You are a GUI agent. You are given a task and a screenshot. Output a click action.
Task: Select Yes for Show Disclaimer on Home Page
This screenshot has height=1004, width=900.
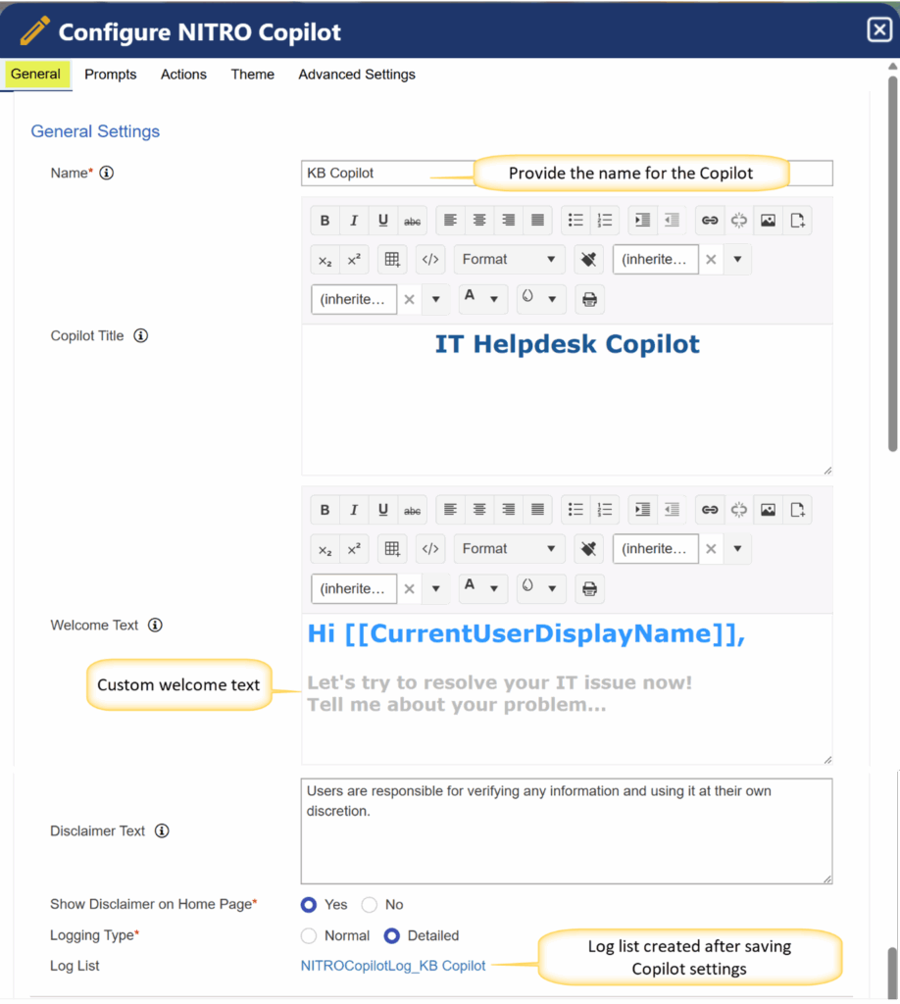coord(309,905)
